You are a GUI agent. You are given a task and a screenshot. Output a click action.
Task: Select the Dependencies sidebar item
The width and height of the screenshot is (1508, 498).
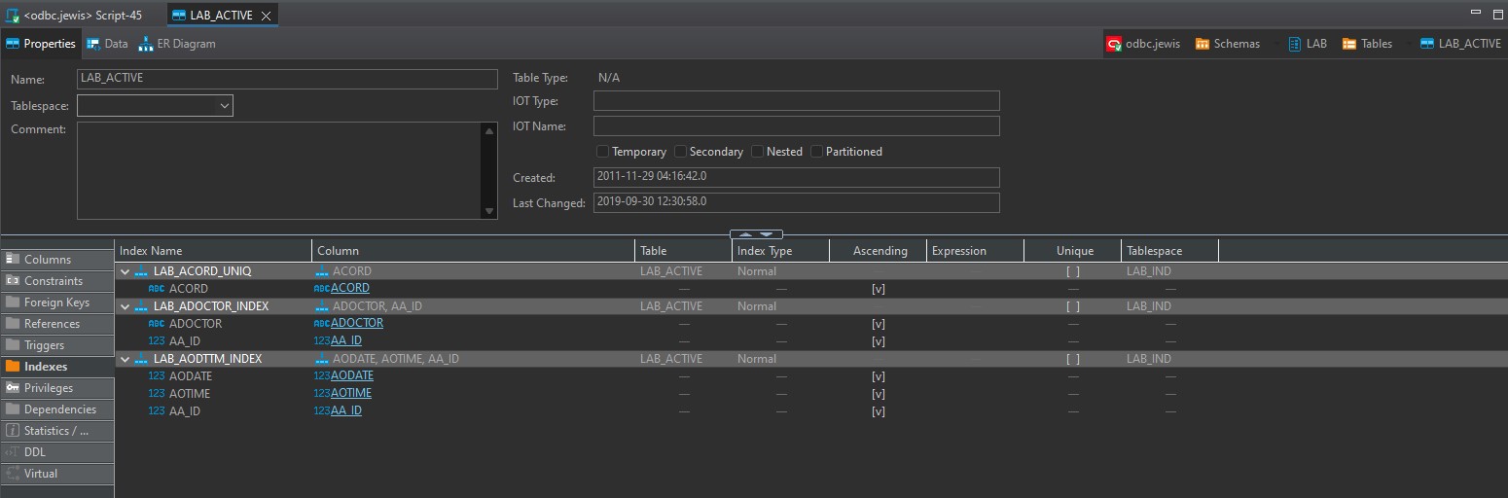[x=56, y=409]
